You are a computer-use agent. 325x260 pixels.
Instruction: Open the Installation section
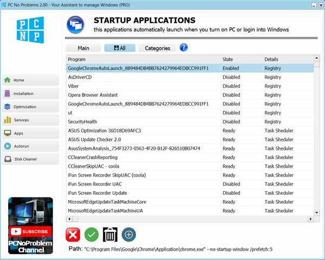pos(30,93)
